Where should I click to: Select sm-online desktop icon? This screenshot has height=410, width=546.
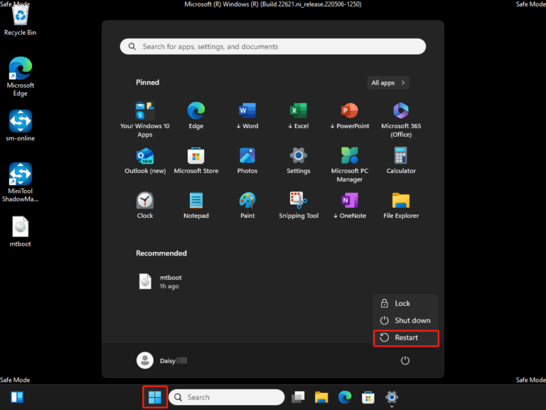pyautogui.click(x=20, y=125)
